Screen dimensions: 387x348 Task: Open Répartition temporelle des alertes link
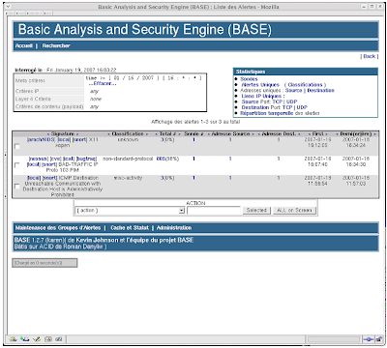tap(267, 113)
